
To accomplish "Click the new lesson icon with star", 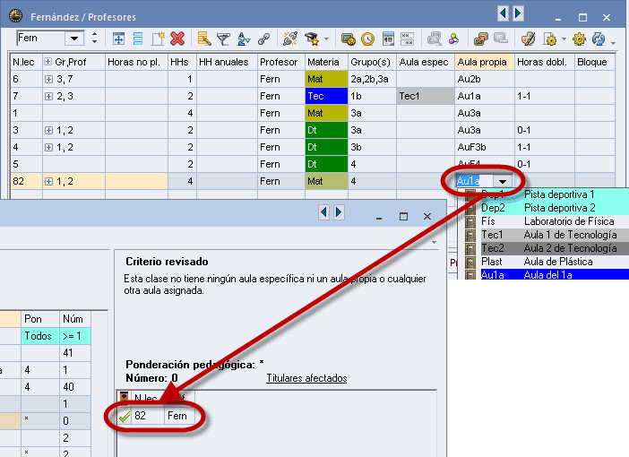I will (158, 39).
